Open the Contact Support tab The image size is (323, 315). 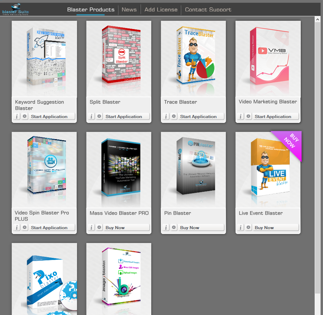click(208, 10)
